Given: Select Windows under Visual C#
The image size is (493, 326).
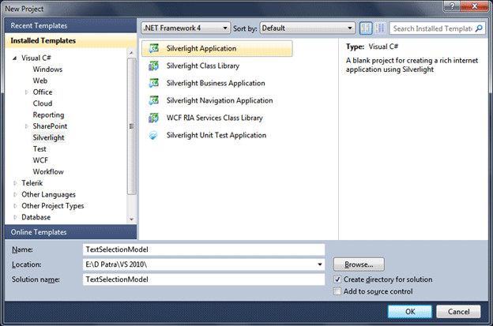Looking at the screenshot, I should pyautogui.click(x=47, y=69).
